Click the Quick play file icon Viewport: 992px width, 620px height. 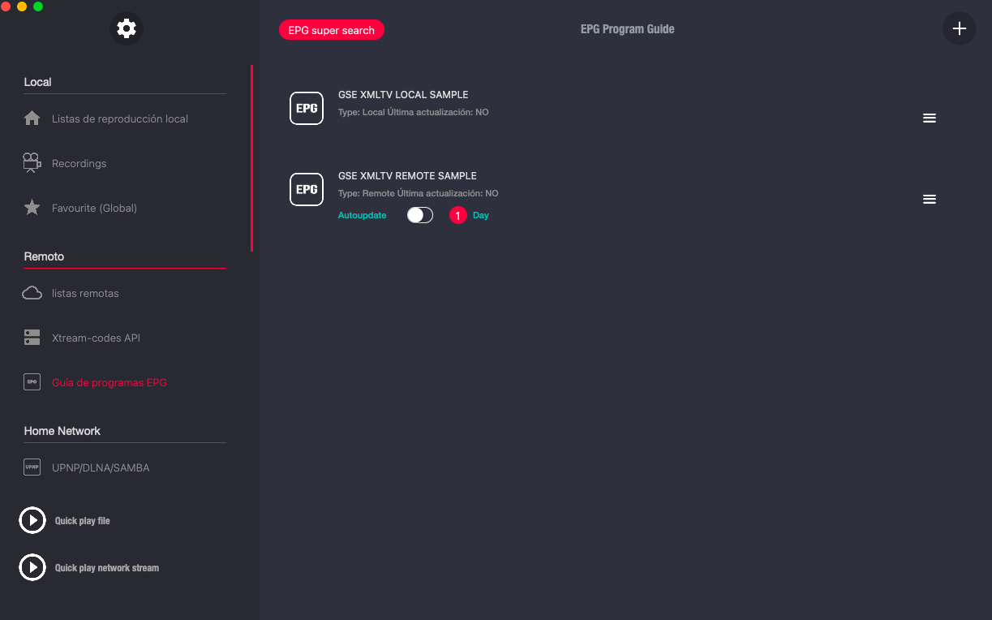click(x=32, y=520)
